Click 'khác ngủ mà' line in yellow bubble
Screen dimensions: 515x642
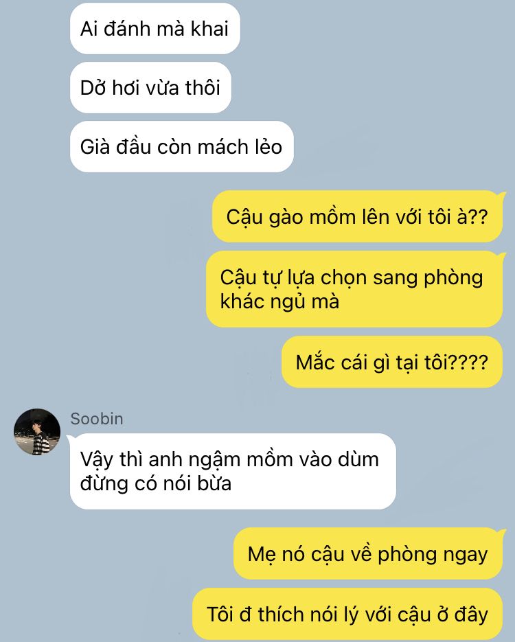click(x=279, y=301)
